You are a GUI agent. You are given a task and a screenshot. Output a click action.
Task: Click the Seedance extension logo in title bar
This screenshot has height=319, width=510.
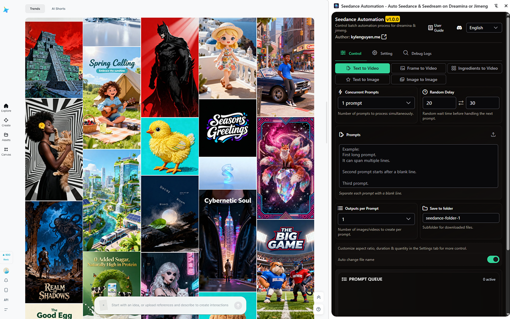point(336,6)
